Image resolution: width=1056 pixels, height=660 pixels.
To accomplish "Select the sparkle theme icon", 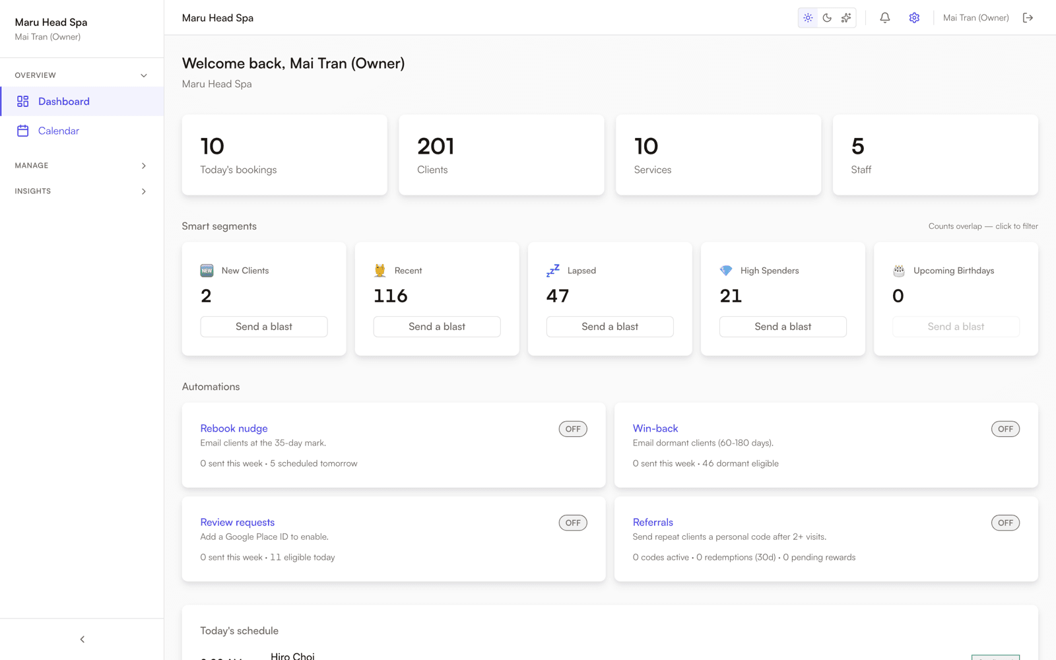I will pyautogui.click(x=846, y=18).
